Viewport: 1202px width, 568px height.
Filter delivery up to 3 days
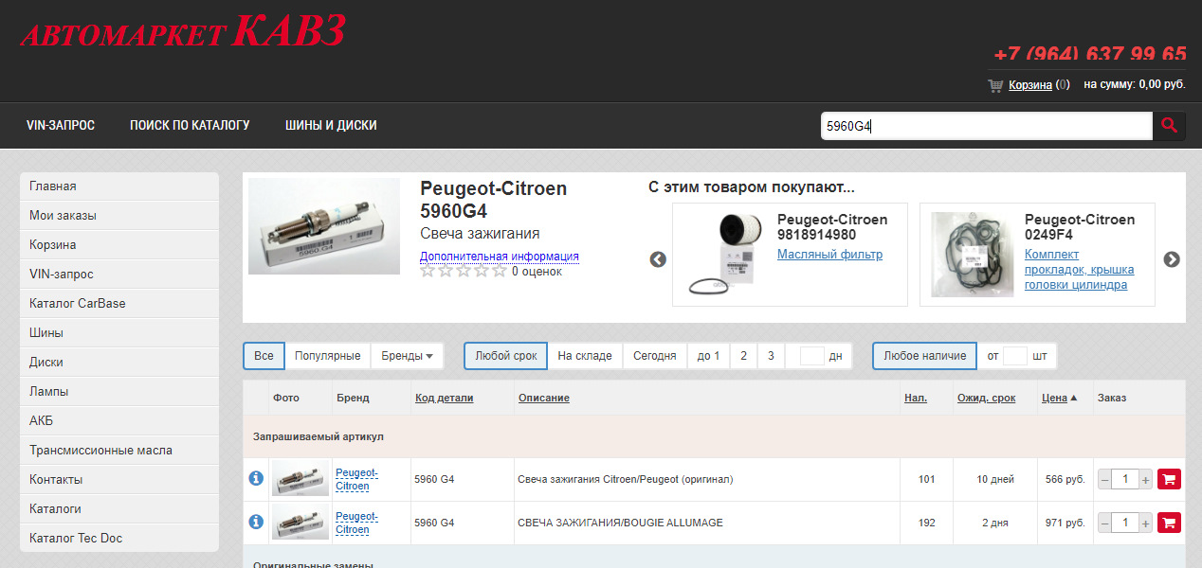[771, 356]
